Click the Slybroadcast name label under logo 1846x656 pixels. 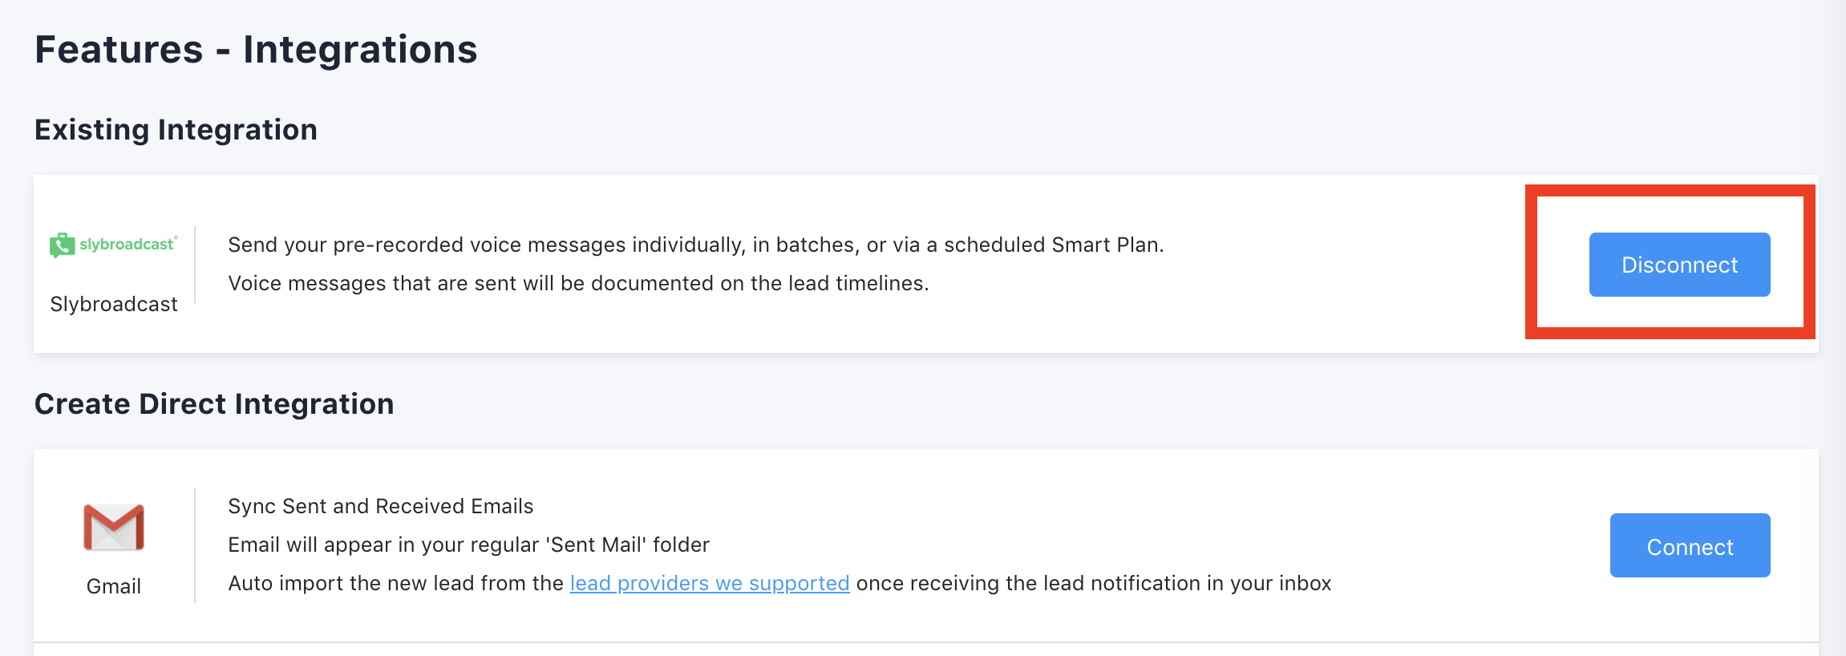(114, 304)
